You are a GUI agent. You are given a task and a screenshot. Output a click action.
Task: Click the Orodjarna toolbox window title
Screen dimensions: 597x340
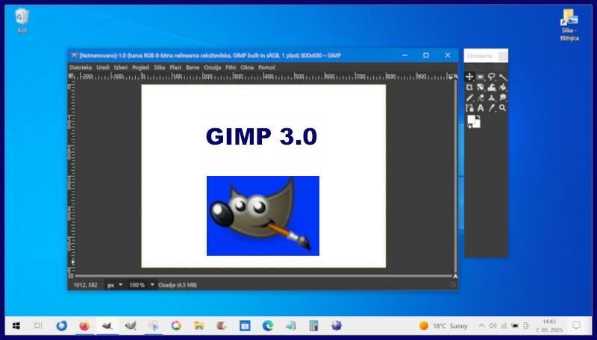480,56
